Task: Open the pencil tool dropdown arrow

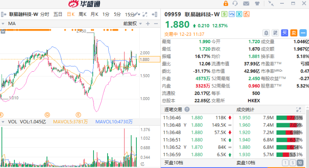Action: point(139,14)
